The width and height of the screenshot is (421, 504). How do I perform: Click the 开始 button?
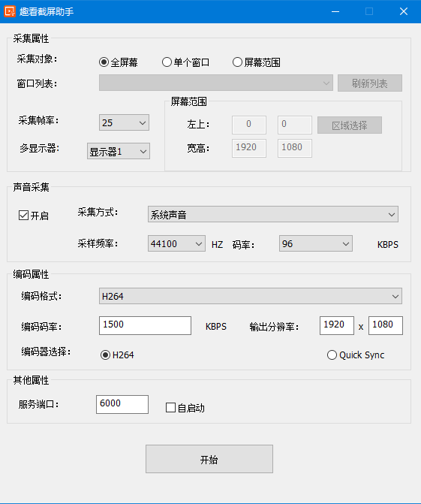click(209, 459)
